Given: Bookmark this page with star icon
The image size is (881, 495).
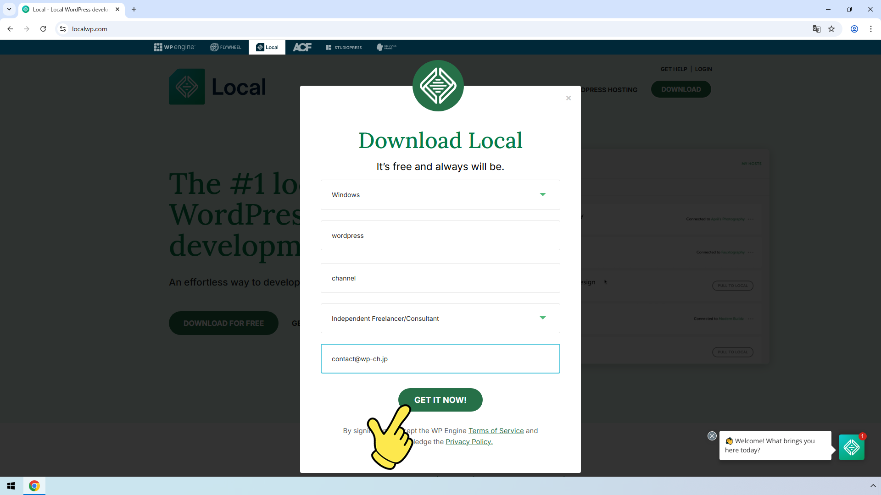Looking at the screenshot, I should point(831,29).
